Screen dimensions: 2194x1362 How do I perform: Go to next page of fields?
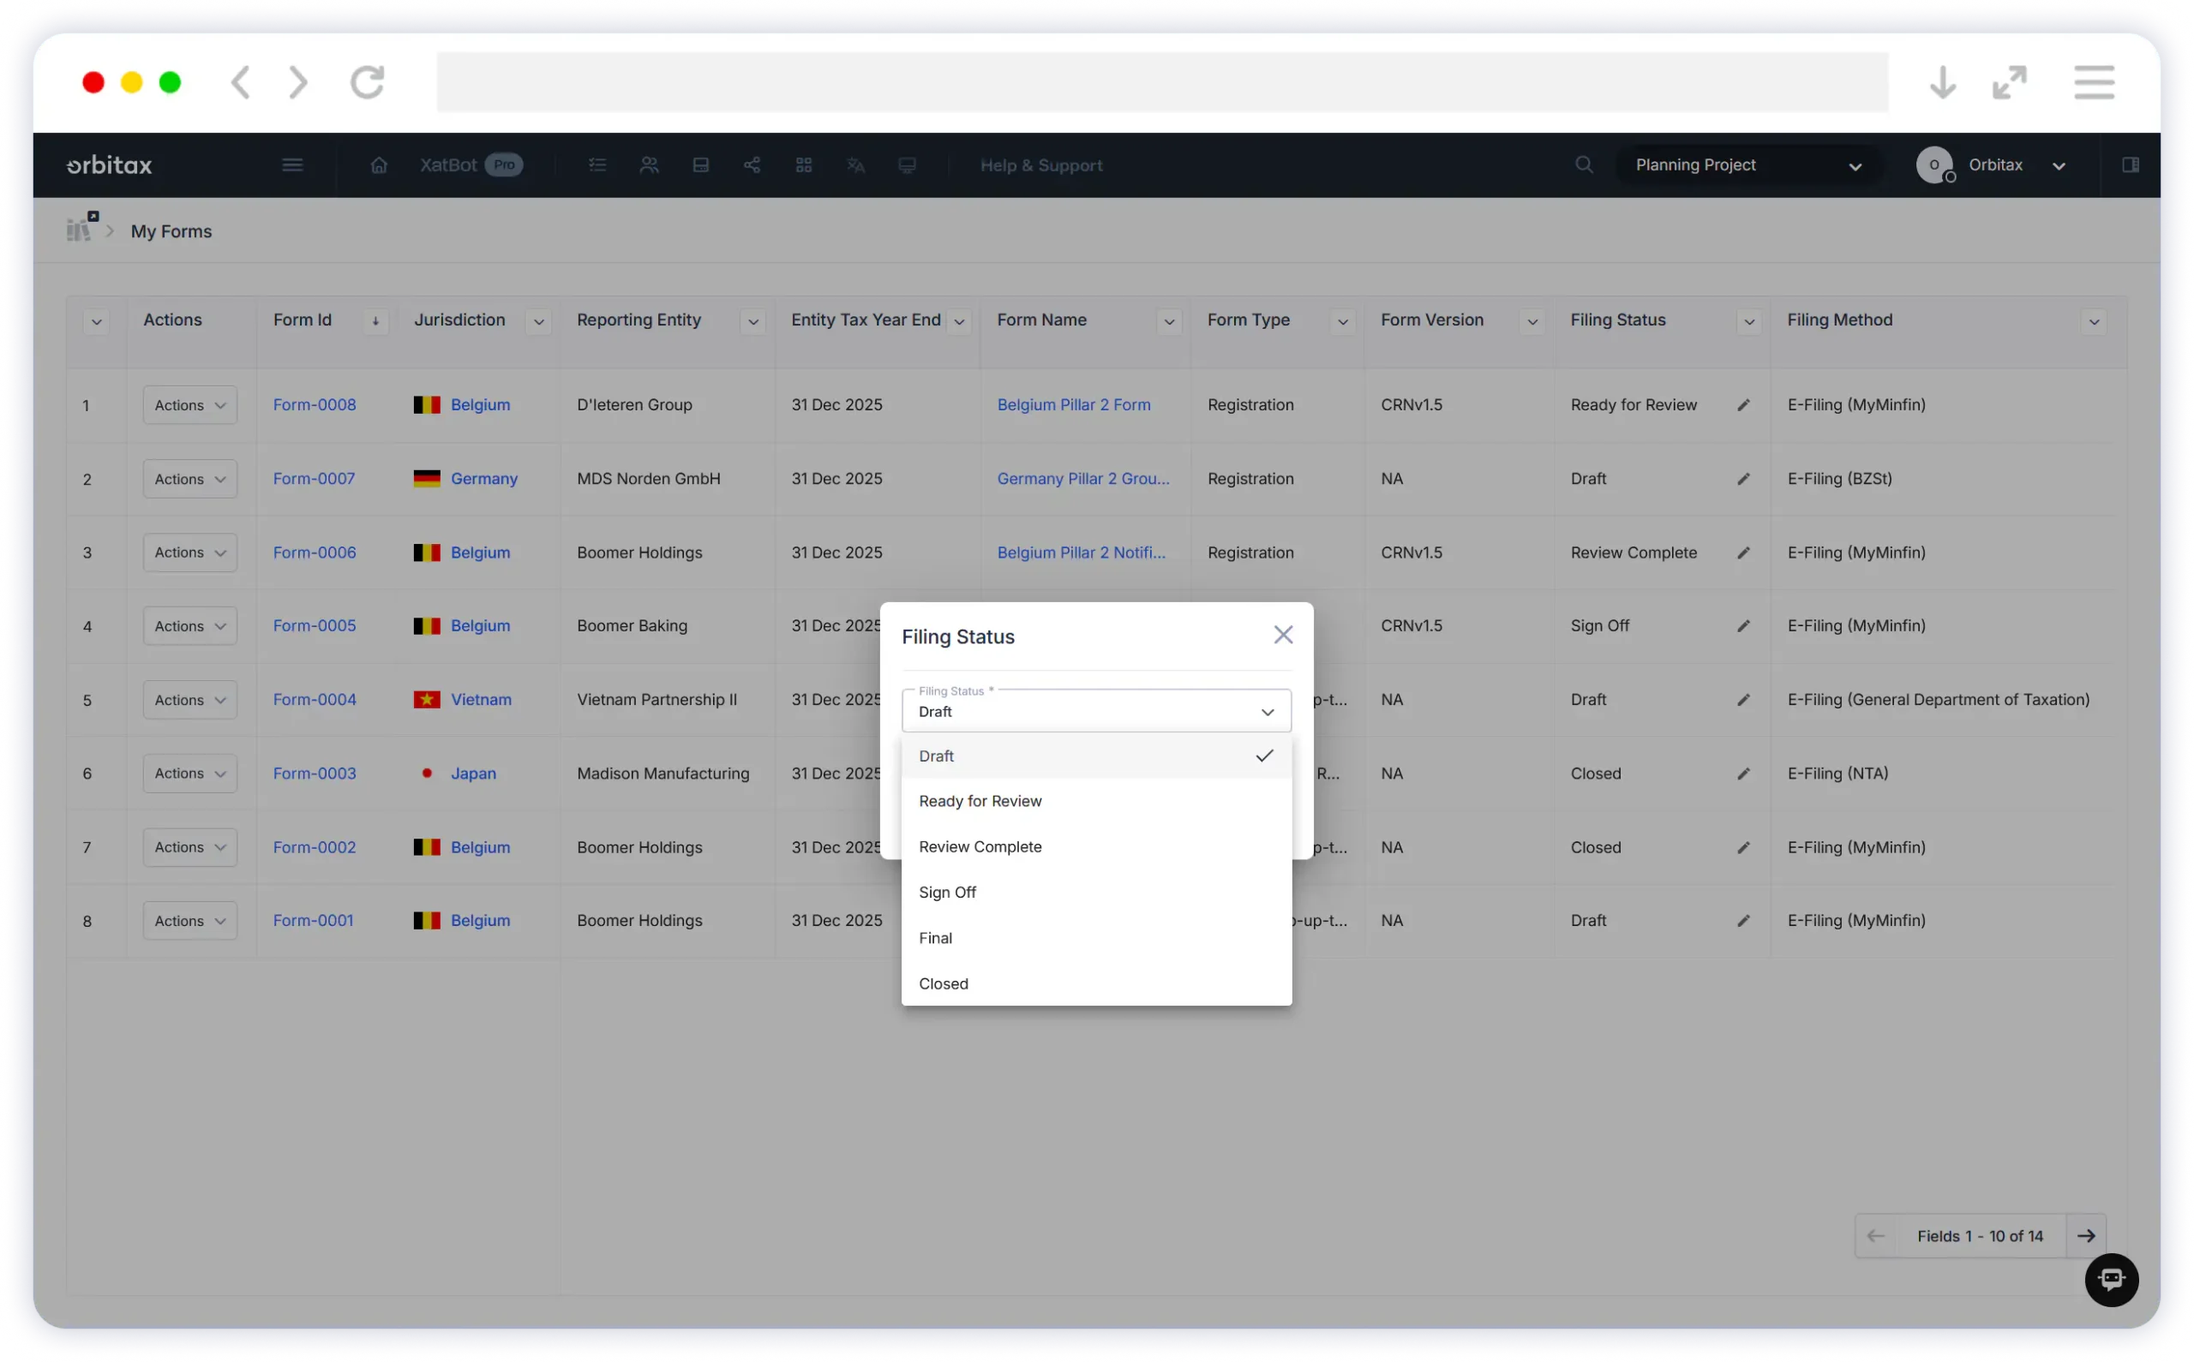[x=2086, y=1236]
